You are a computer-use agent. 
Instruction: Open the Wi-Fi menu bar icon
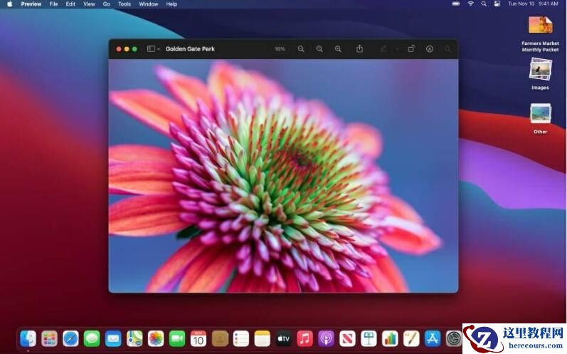point(470,4)
